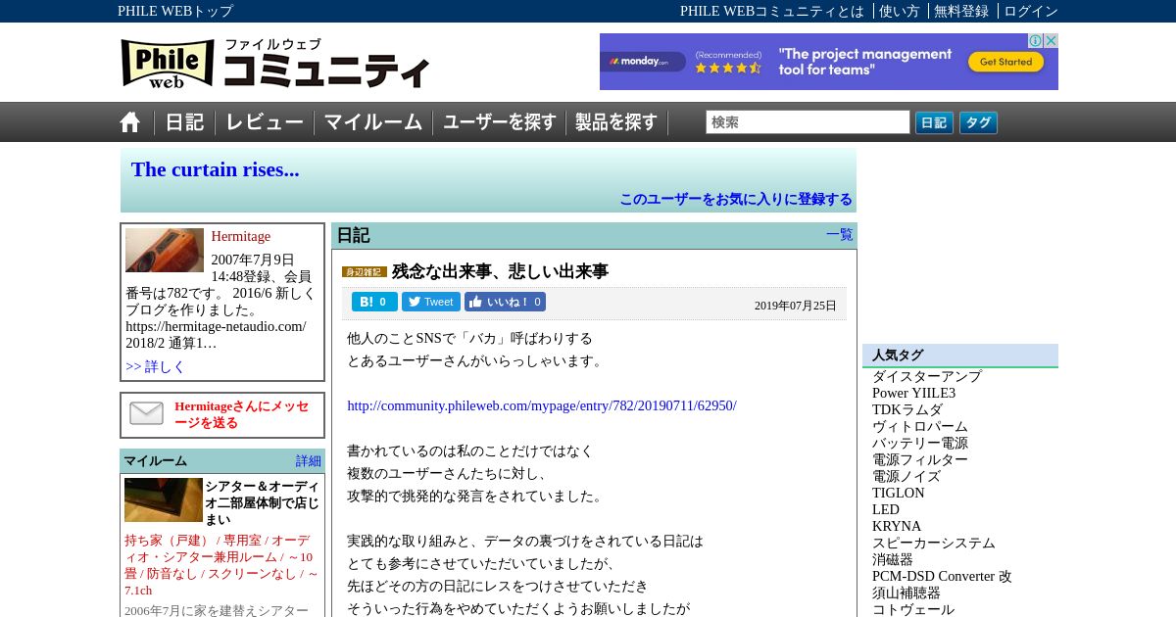
Task: Click the envelope message icon
Action: 147,414
